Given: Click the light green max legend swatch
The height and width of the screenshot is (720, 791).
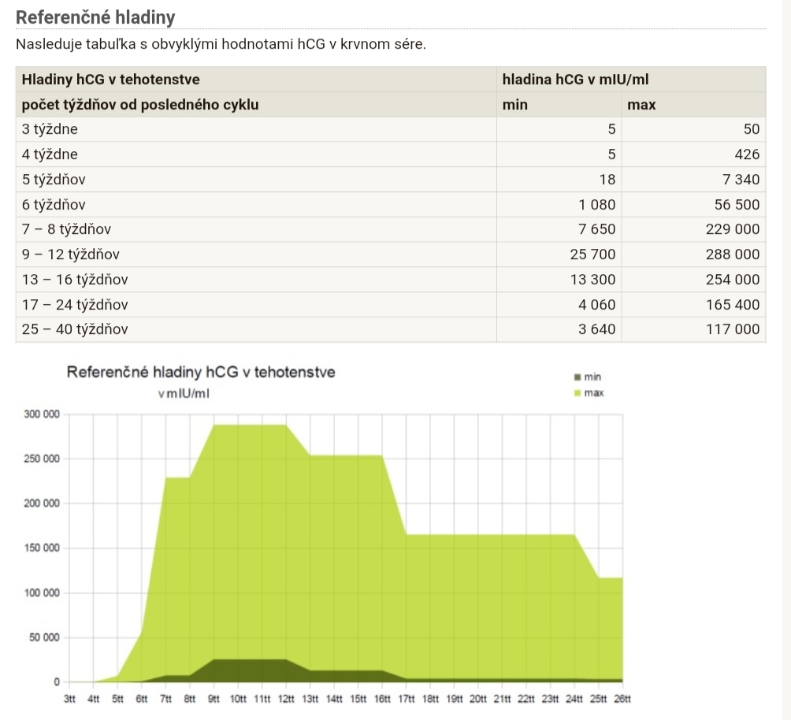Looking at the screenshot, I should [x=577, y=392].
